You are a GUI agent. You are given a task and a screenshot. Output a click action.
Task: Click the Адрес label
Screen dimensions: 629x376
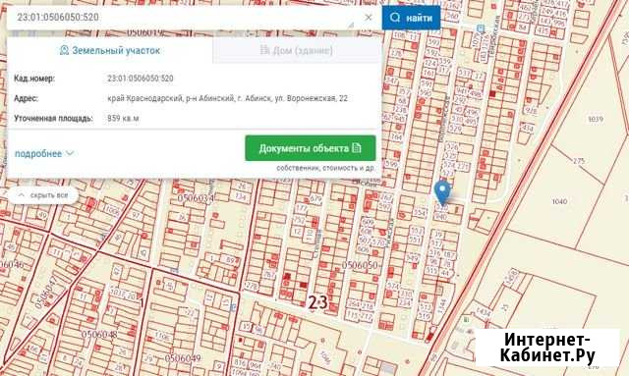[27, 98]
